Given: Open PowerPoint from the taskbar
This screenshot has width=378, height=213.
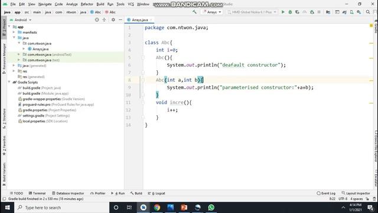Looking at the screenshot, I should point(184,208).
